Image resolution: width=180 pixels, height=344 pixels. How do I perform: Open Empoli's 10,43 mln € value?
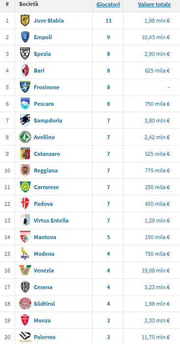(x=156, y=37)
